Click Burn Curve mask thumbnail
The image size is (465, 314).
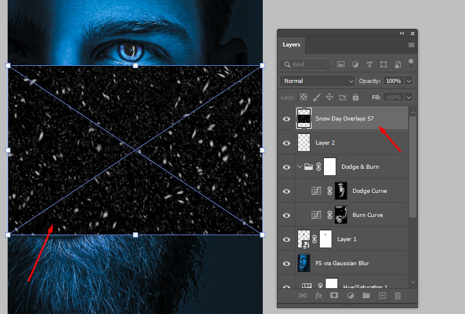341,215
